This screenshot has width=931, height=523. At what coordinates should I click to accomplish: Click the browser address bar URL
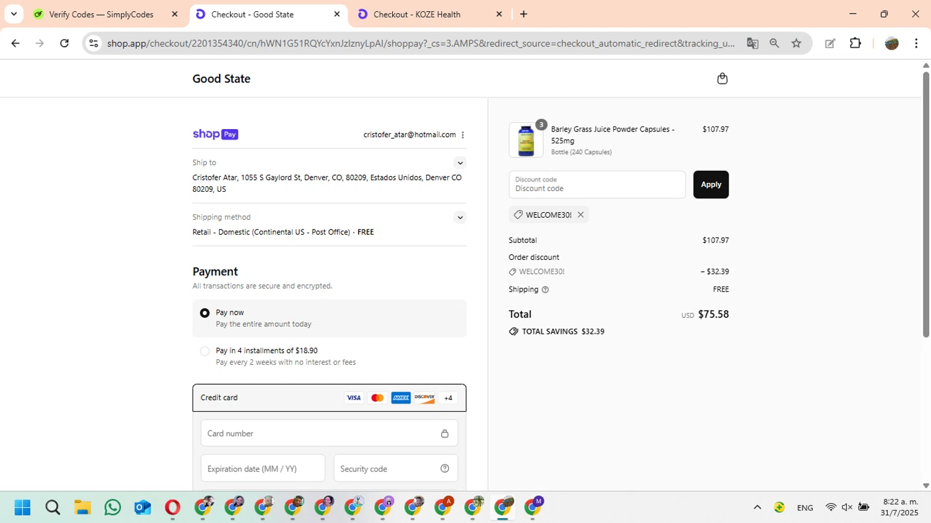421,43
